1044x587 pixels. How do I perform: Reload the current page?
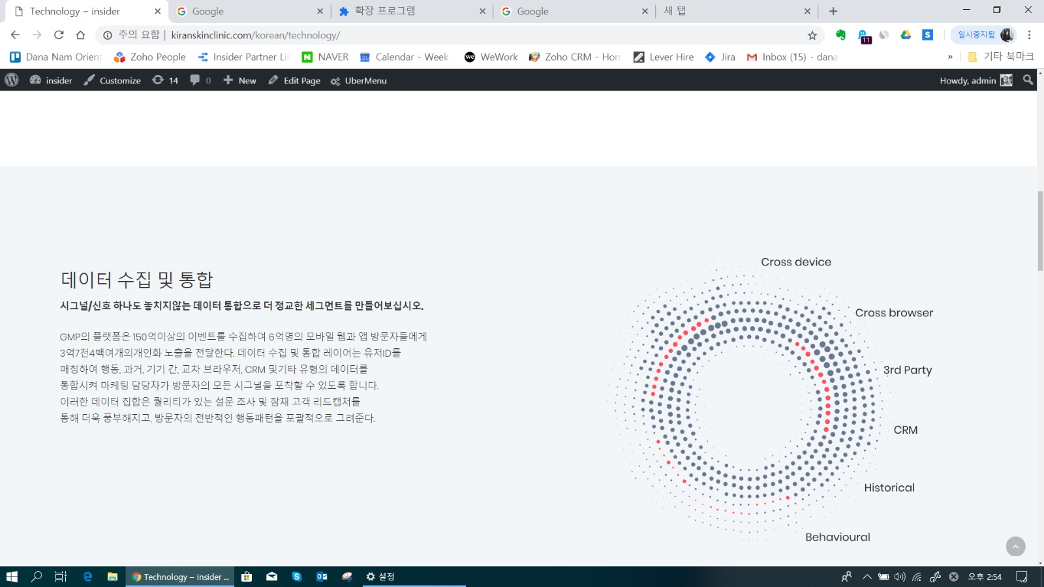click(x=59, y=35)
